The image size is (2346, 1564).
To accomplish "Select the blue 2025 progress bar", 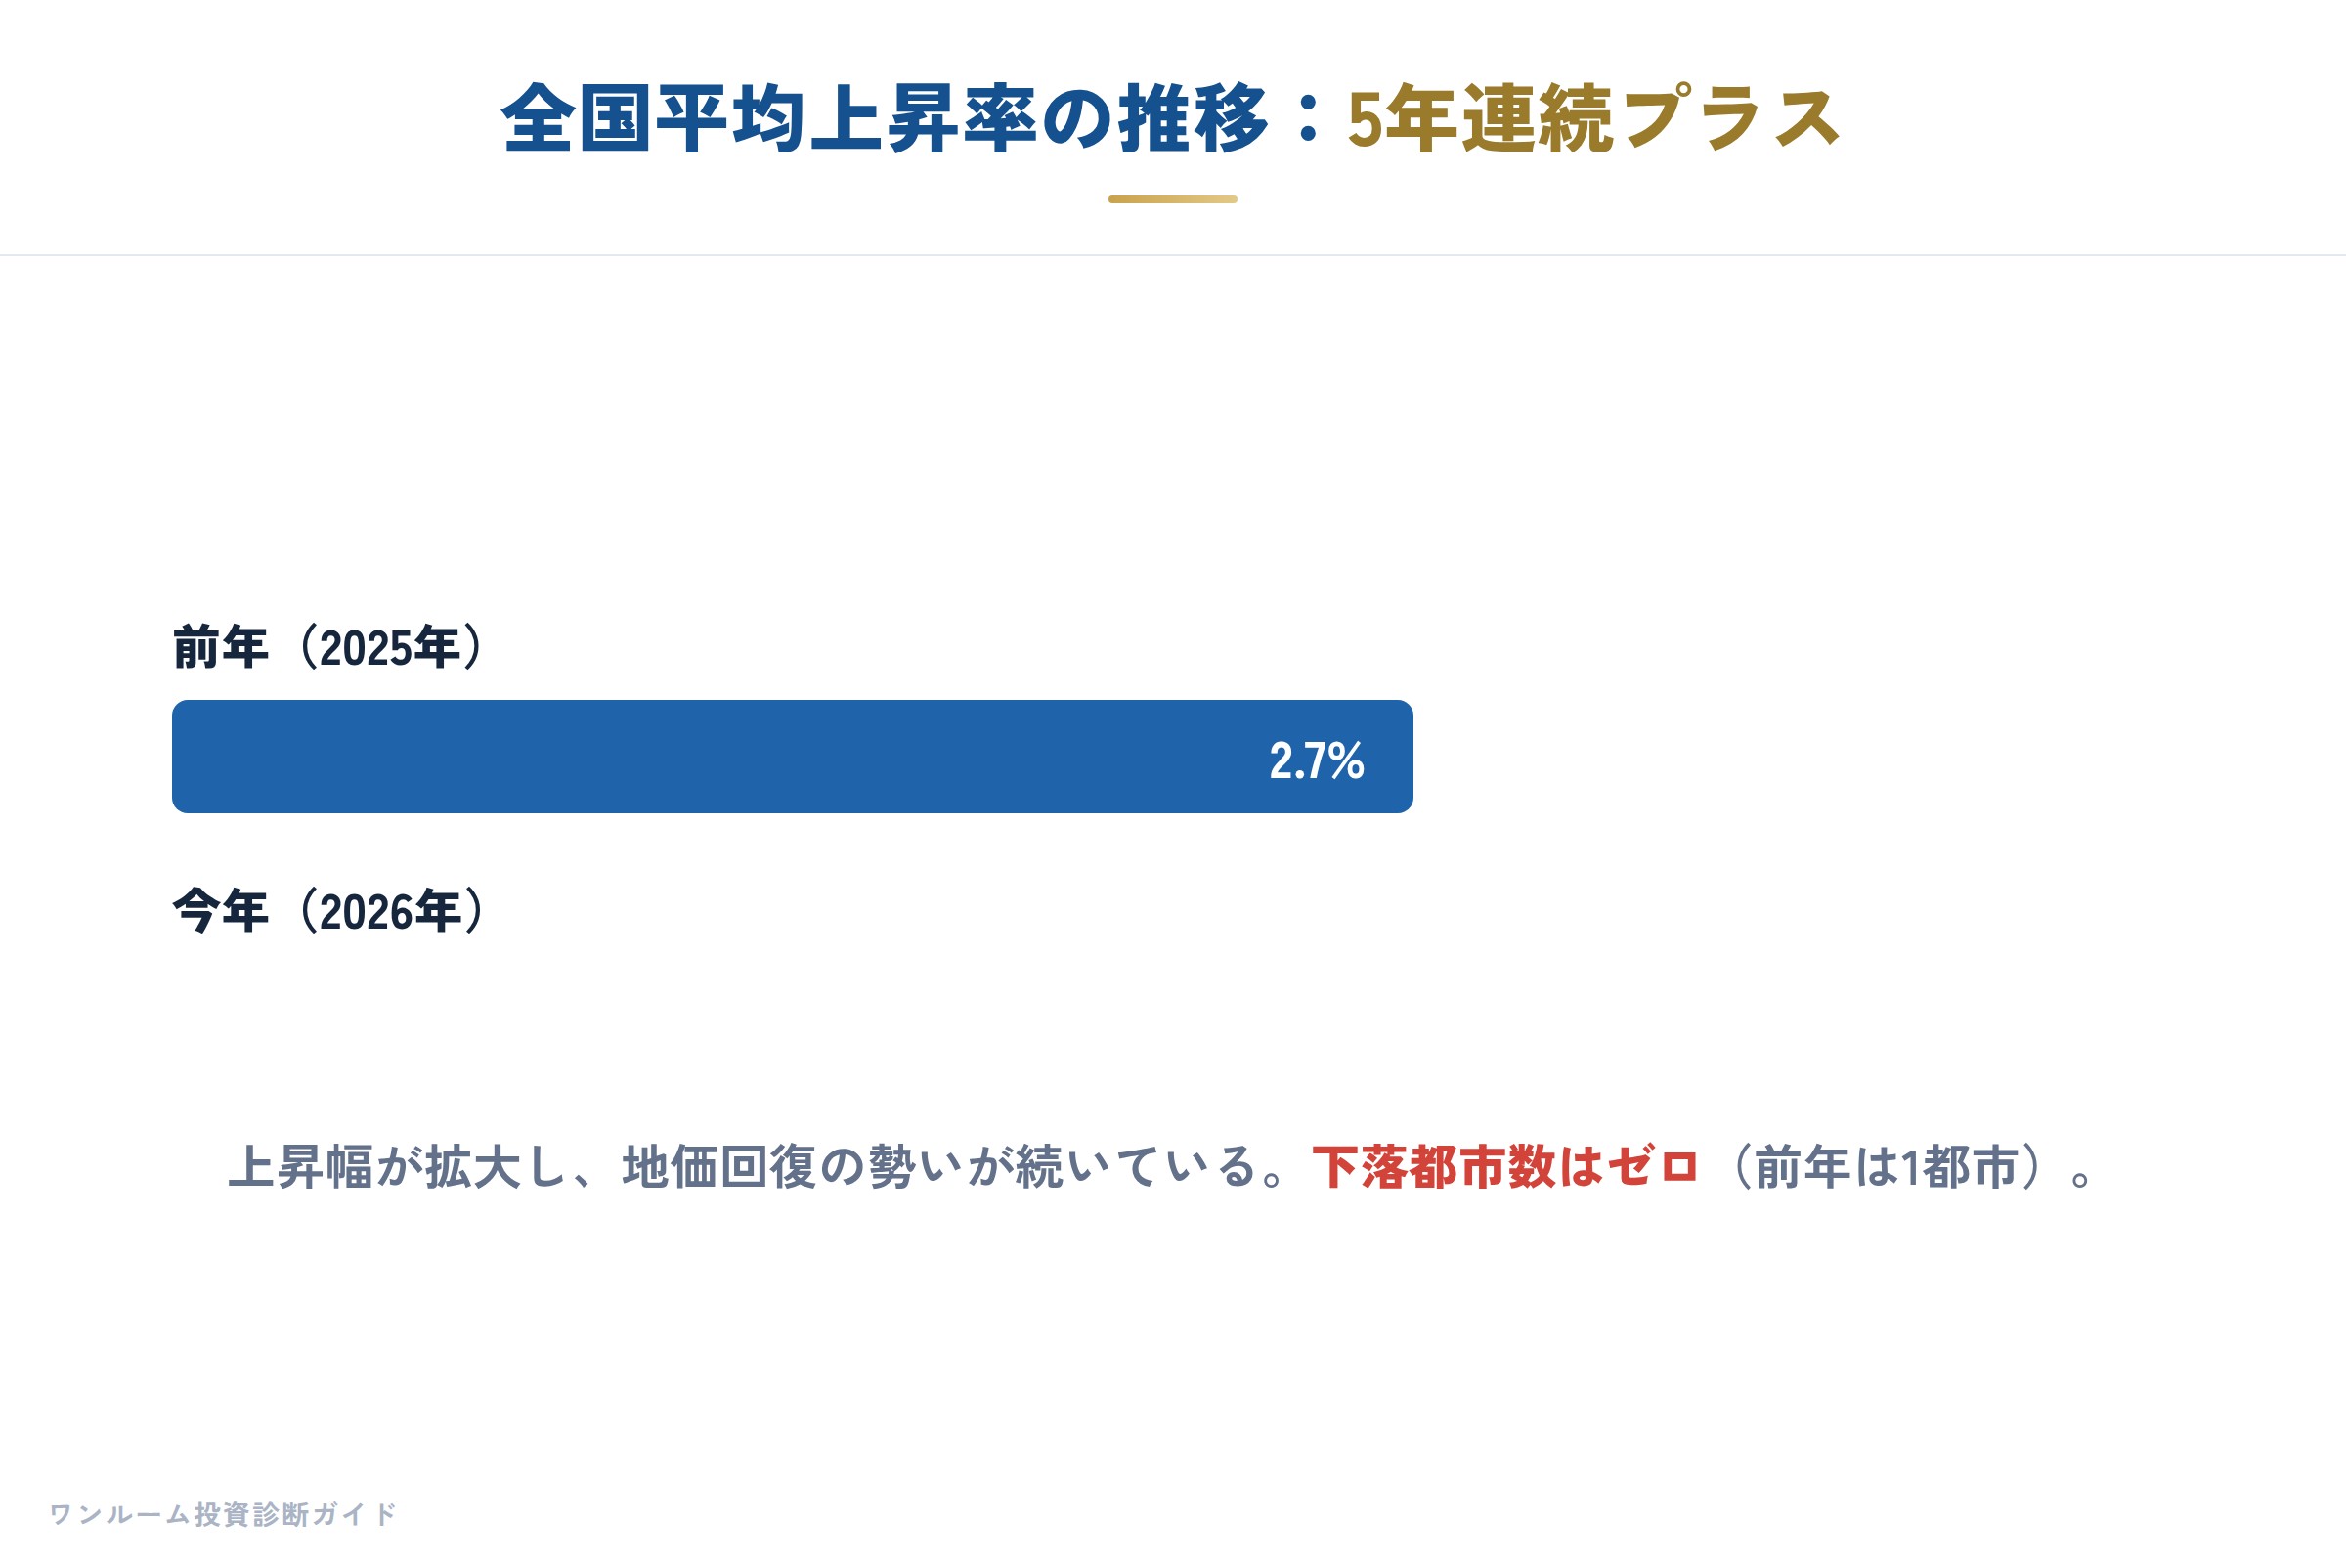I will click(792, 756).
